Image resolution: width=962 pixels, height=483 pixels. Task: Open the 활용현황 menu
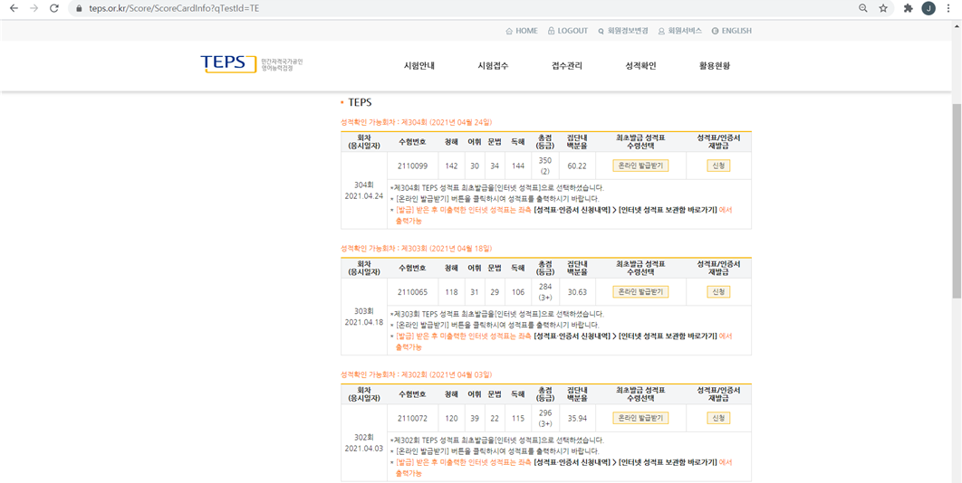click(x=714, y=66)
